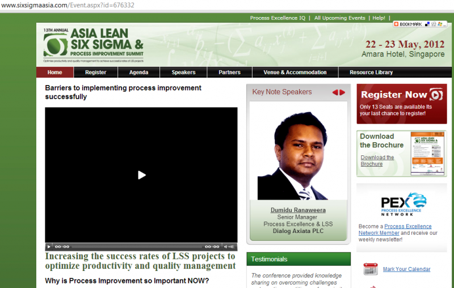The width and height of the screenshot is (454, 288).
Task: Click the Asia Lean Six Sigma summit logo
Action: pyautogui.click(x=94, y=45)
